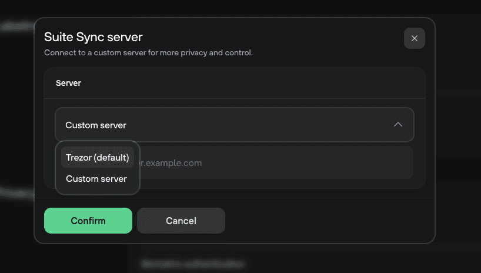Screen dimensions: 481x273
Task: Click the chevron arrow on server dropdown
Action: 398,125
